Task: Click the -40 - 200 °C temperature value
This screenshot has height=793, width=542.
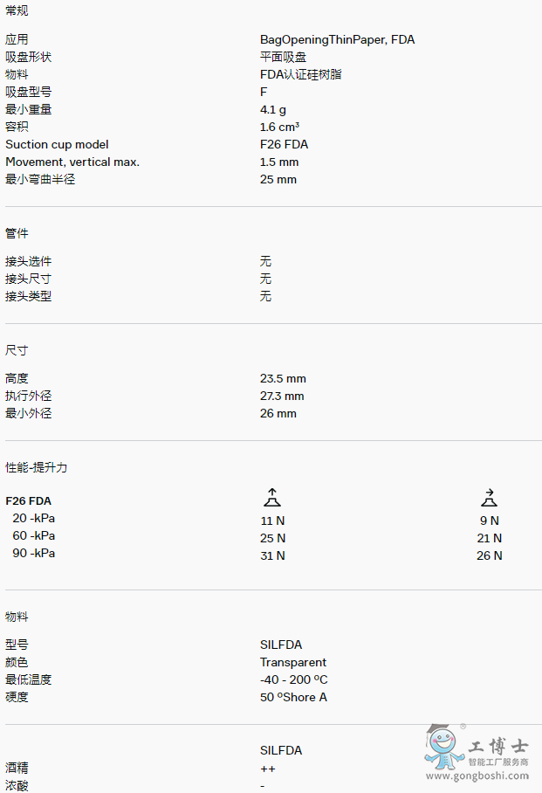Action: (294, 679)
